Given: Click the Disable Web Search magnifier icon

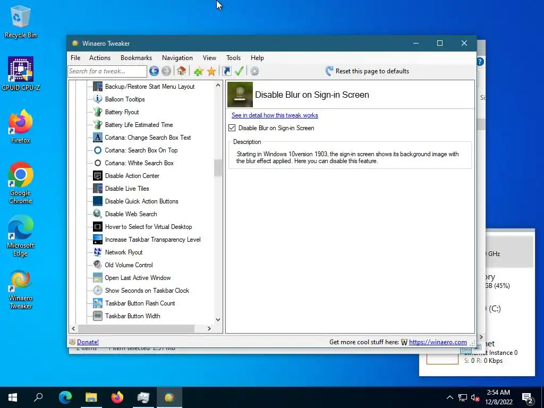Looking at the screenshot, I should click(98, 214).
